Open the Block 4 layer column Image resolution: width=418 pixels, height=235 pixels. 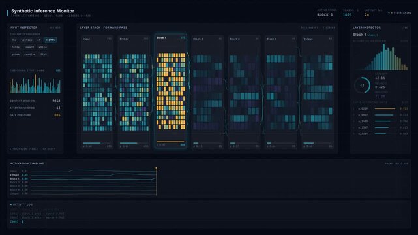(281, 92)
